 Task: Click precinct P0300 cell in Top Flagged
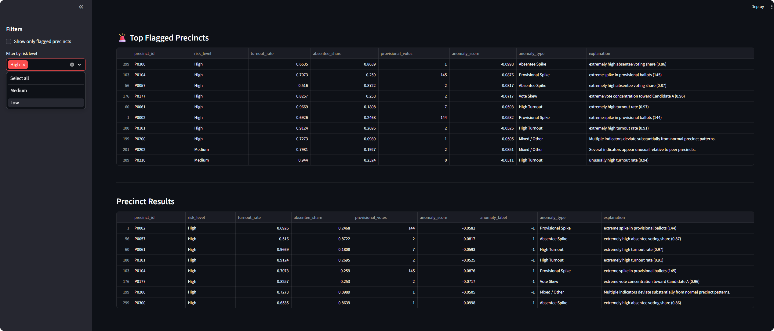click(140, 64)
